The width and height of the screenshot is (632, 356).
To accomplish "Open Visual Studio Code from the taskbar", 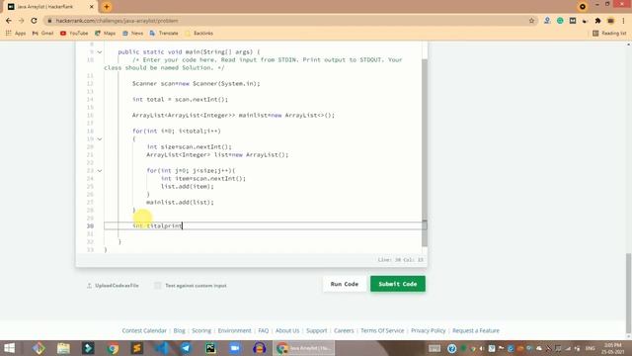I will [162, 348].
